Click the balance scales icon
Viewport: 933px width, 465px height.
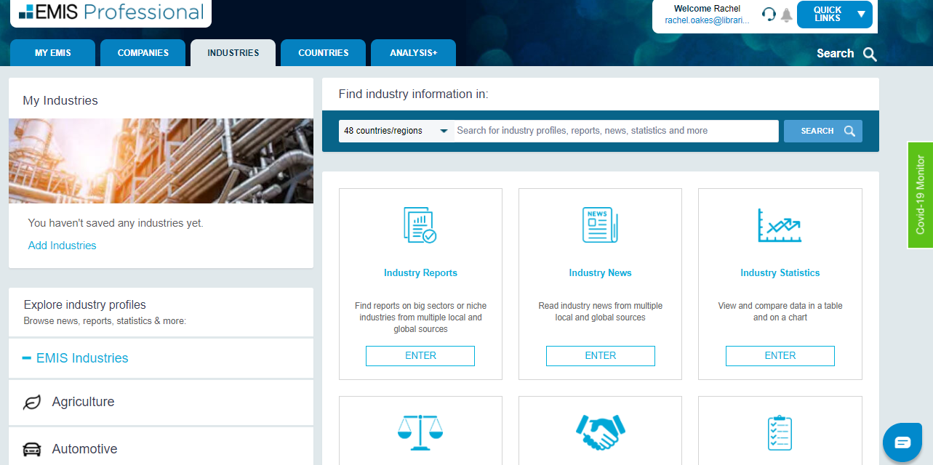pyautogui.click(x=420, y=432)
